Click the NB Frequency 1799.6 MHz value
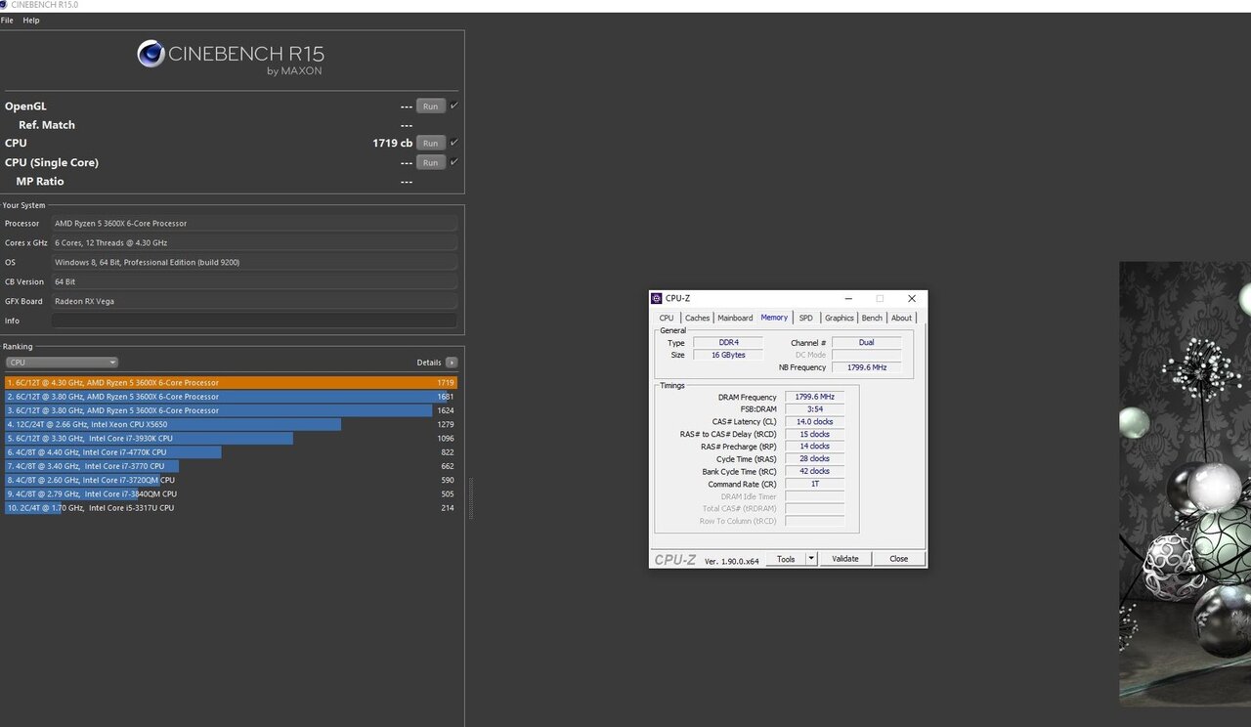The width and height of the screenshot is (1251, 727). pyautogui.click(x=866, y=367)
